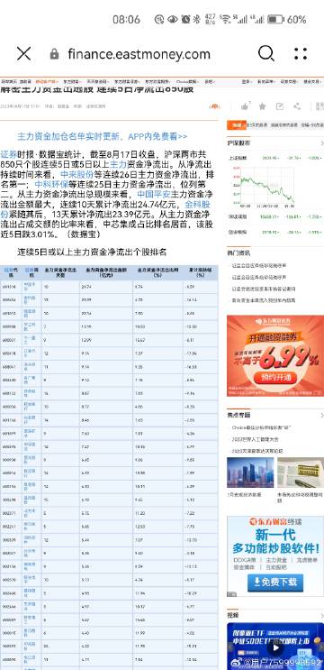324x670 pixels.
Task: Click the star favorite icon under the headline
Action: pyautogui.click(x=262, y=106)
